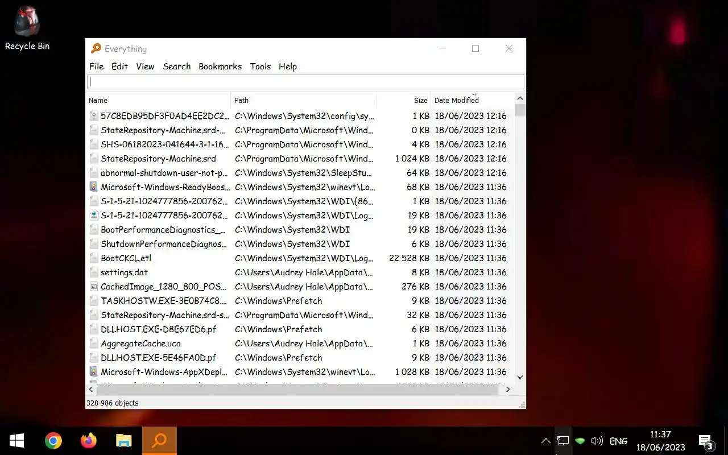Click icon of 57C8EDB95DF3F0AD4EE2DC2 file
728x455 pixels.
coord(94,116)
